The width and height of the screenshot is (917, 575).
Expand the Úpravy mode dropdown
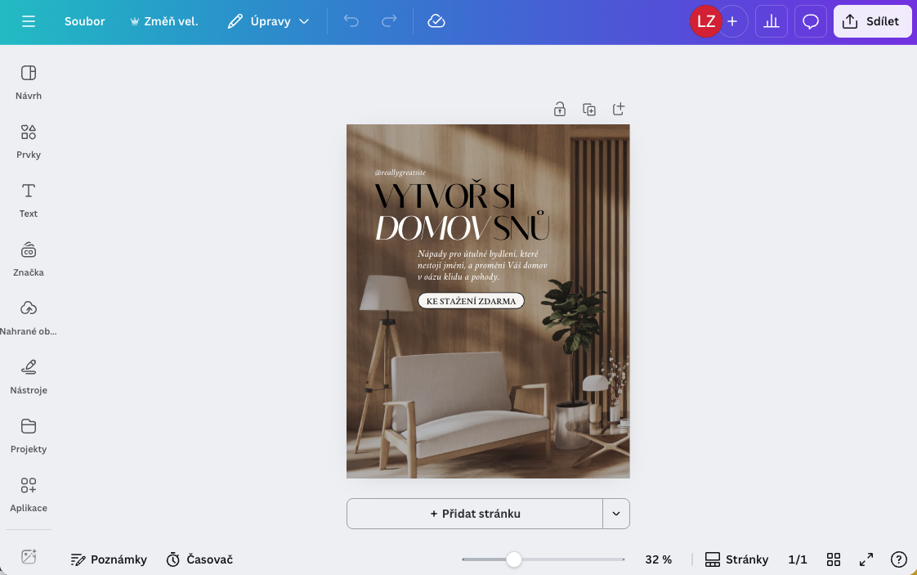(268, 21)
